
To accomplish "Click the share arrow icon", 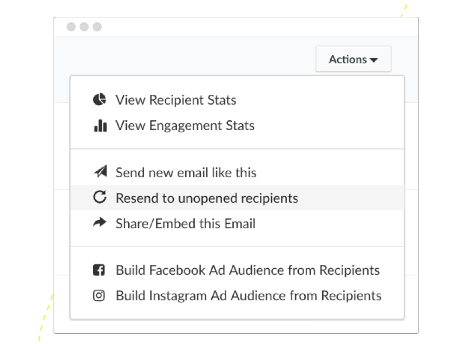I will [x=100, y=223].
